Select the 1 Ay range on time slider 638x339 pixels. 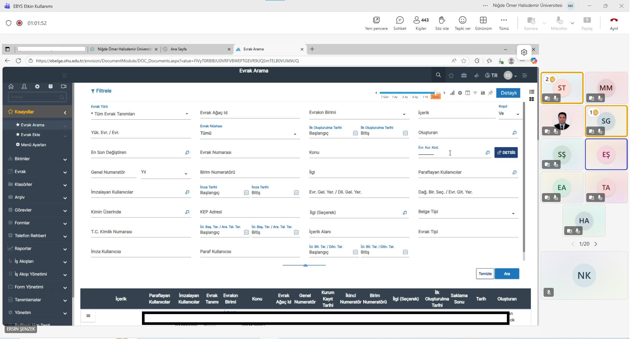coord(395,97)
